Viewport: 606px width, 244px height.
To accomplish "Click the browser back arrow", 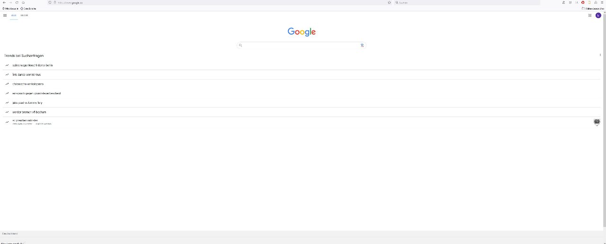I will (4, 2).
